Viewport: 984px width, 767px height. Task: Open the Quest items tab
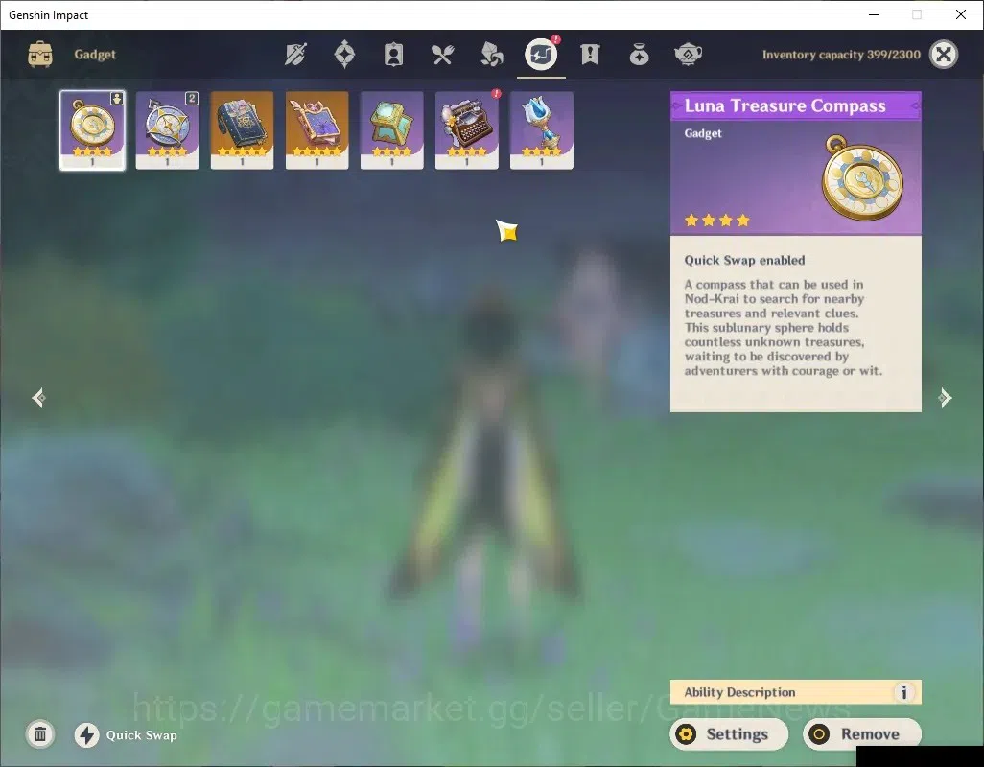coord(590,55)
